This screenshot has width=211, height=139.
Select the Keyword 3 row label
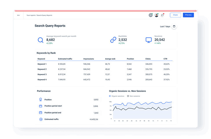42,74
